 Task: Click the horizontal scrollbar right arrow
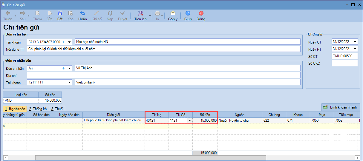358,158
